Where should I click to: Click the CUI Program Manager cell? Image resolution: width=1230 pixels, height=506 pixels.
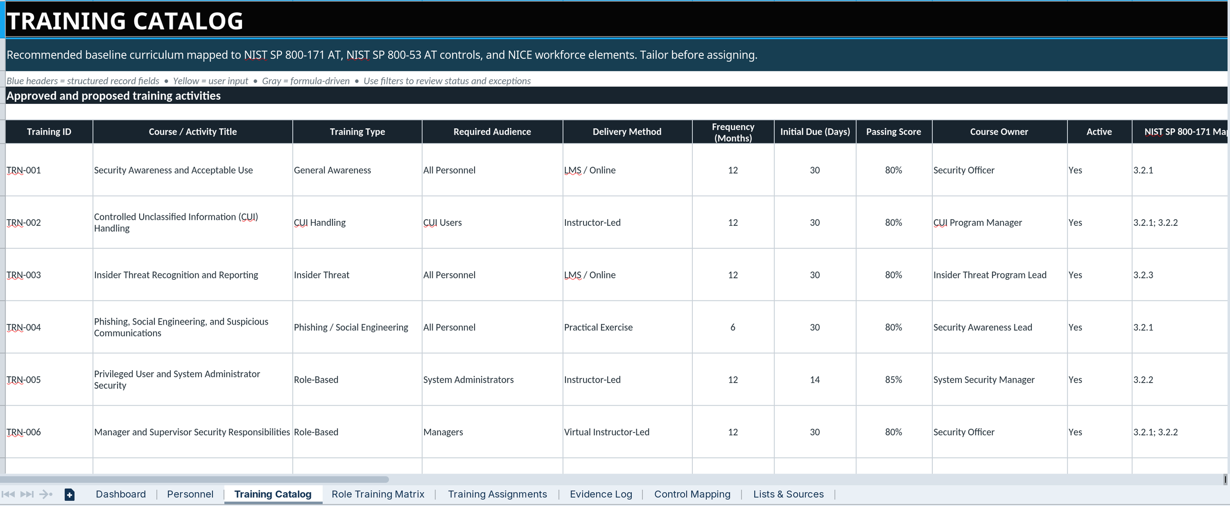tap(999, 222)
